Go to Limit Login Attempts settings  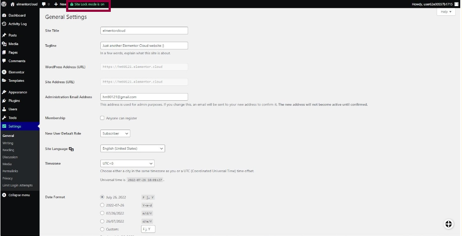coord(18,185)
